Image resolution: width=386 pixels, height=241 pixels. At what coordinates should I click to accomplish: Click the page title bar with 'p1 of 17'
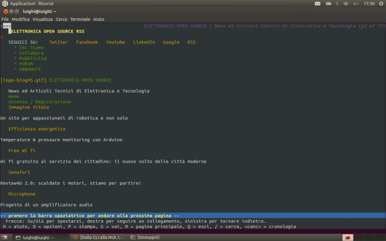point(265,26)
